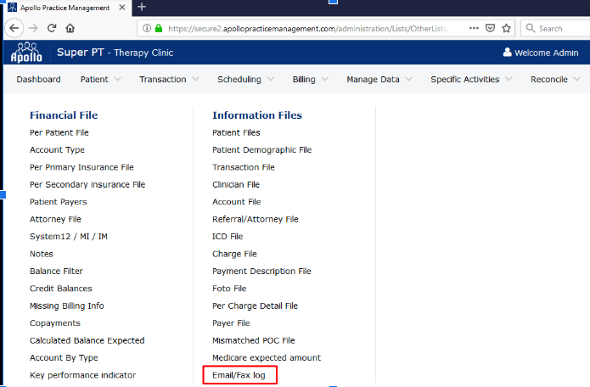Open the Manage Data menu
590x387 pixels.
tap(379, 80)
